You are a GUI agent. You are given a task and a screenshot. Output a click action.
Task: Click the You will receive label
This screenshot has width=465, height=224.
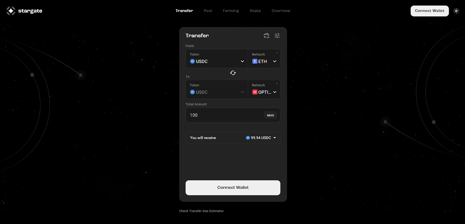click(203, 138)
